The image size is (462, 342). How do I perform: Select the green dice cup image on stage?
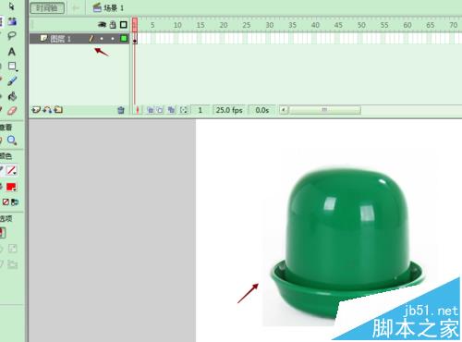tap(347, 243)
